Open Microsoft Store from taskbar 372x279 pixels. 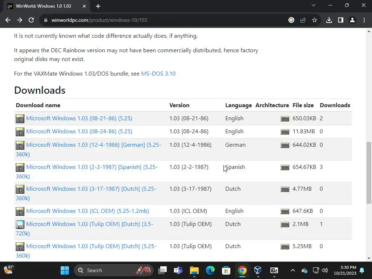point(226,270)
